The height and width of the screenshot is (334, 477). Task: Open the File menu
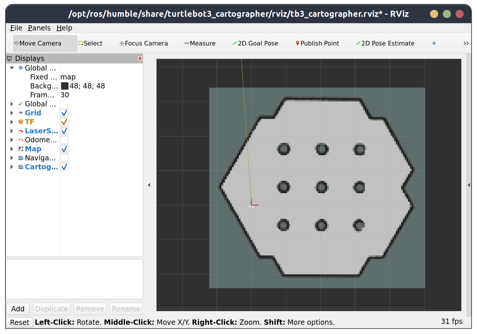tap(16, 28)
